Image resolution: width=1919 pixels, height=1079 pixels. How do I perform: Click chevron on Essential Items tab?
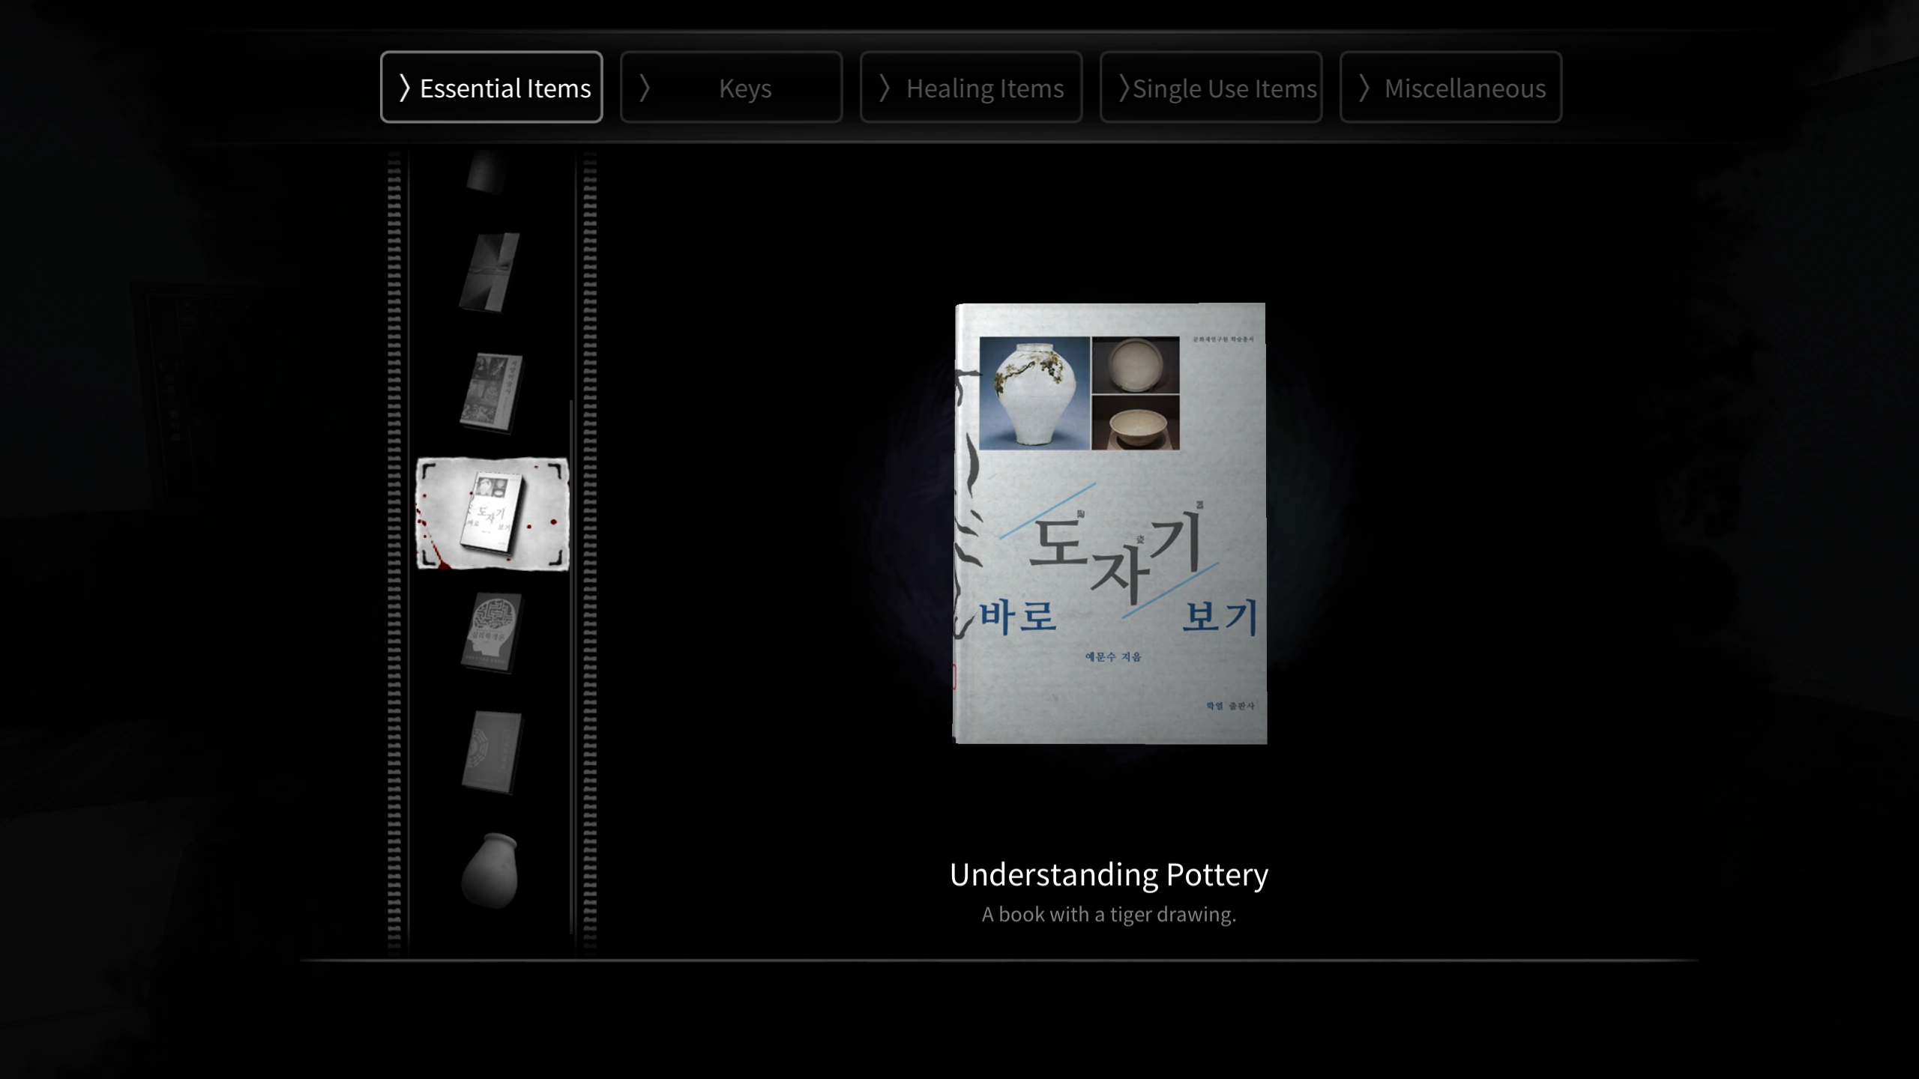(405, 88)
